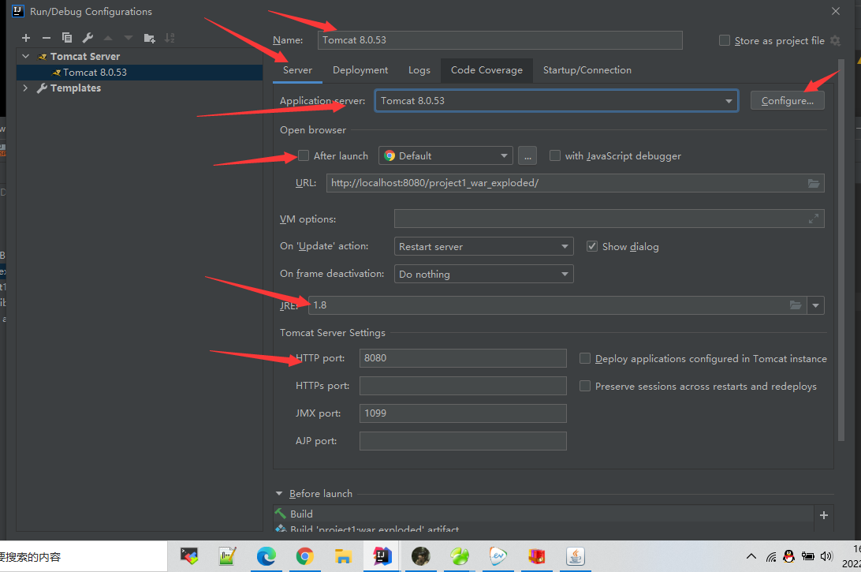This screenshot has height=572, width=861.
Task: Create new configuration folder
Action: pos(149,38)
